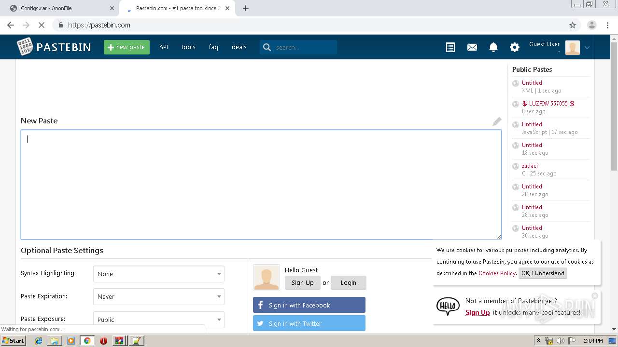Open the LUZFIW 557055 public paste
Image resolution: width=618 pixels, height=347 pixels.
pyautogui.click(x=548, y=103)
